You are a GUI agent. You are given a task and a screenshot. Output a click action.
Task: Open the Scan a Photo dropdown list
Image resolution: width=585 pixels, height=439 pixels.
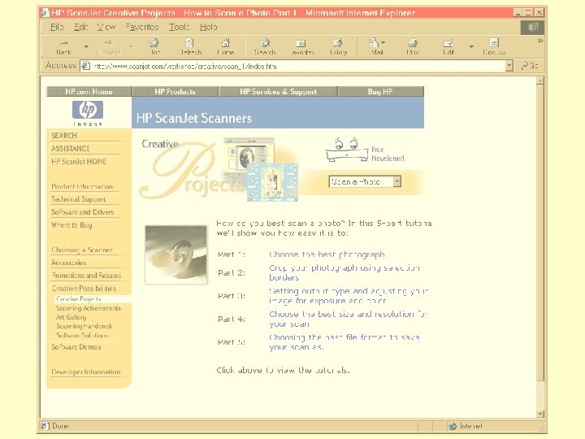365,182
